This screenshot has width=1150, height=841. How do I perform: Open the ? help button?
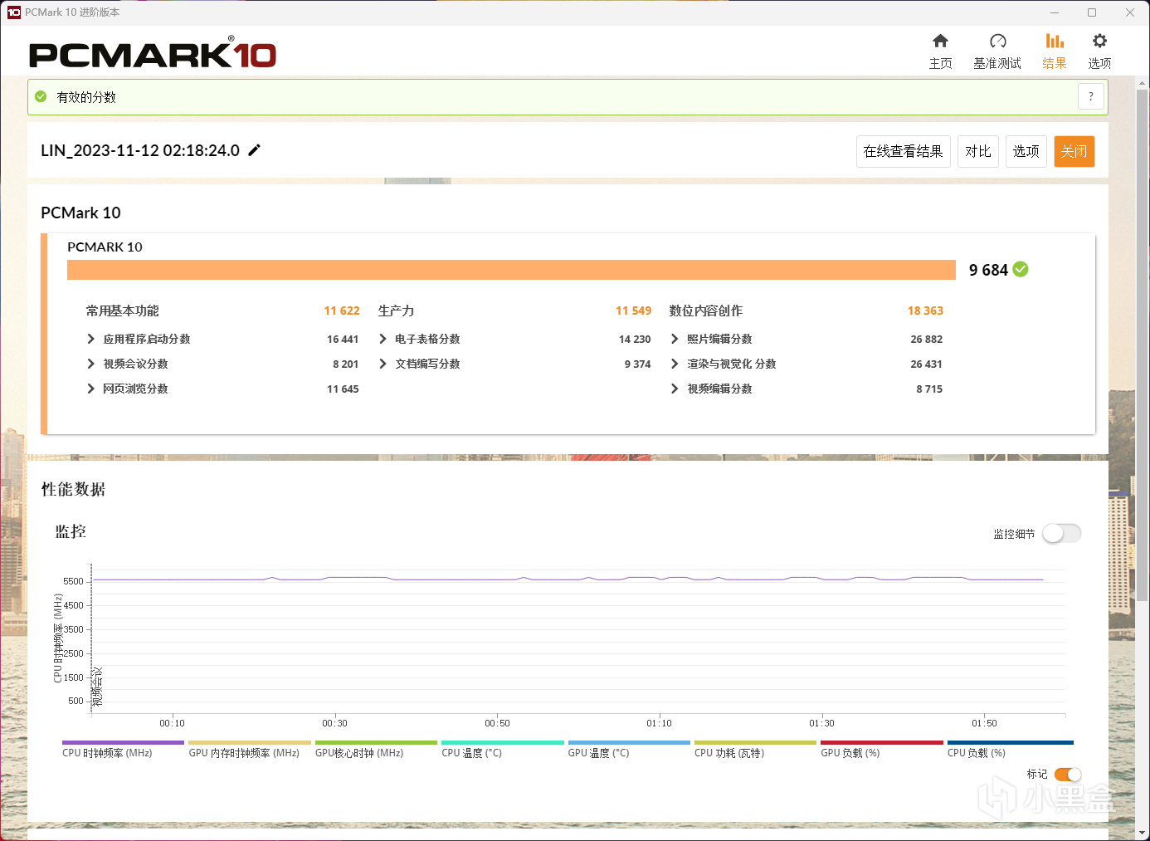pos(1091,96)
